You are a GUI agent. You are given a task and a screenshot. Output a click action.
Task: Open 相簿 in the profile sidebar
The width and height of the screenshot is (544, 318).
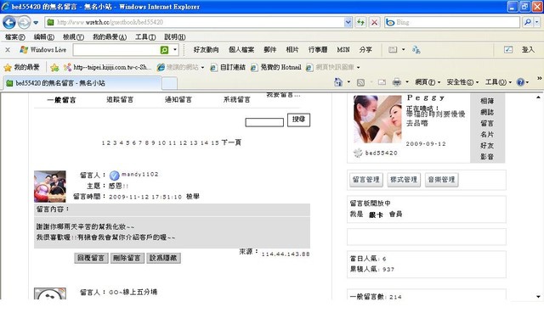point(487,101)
